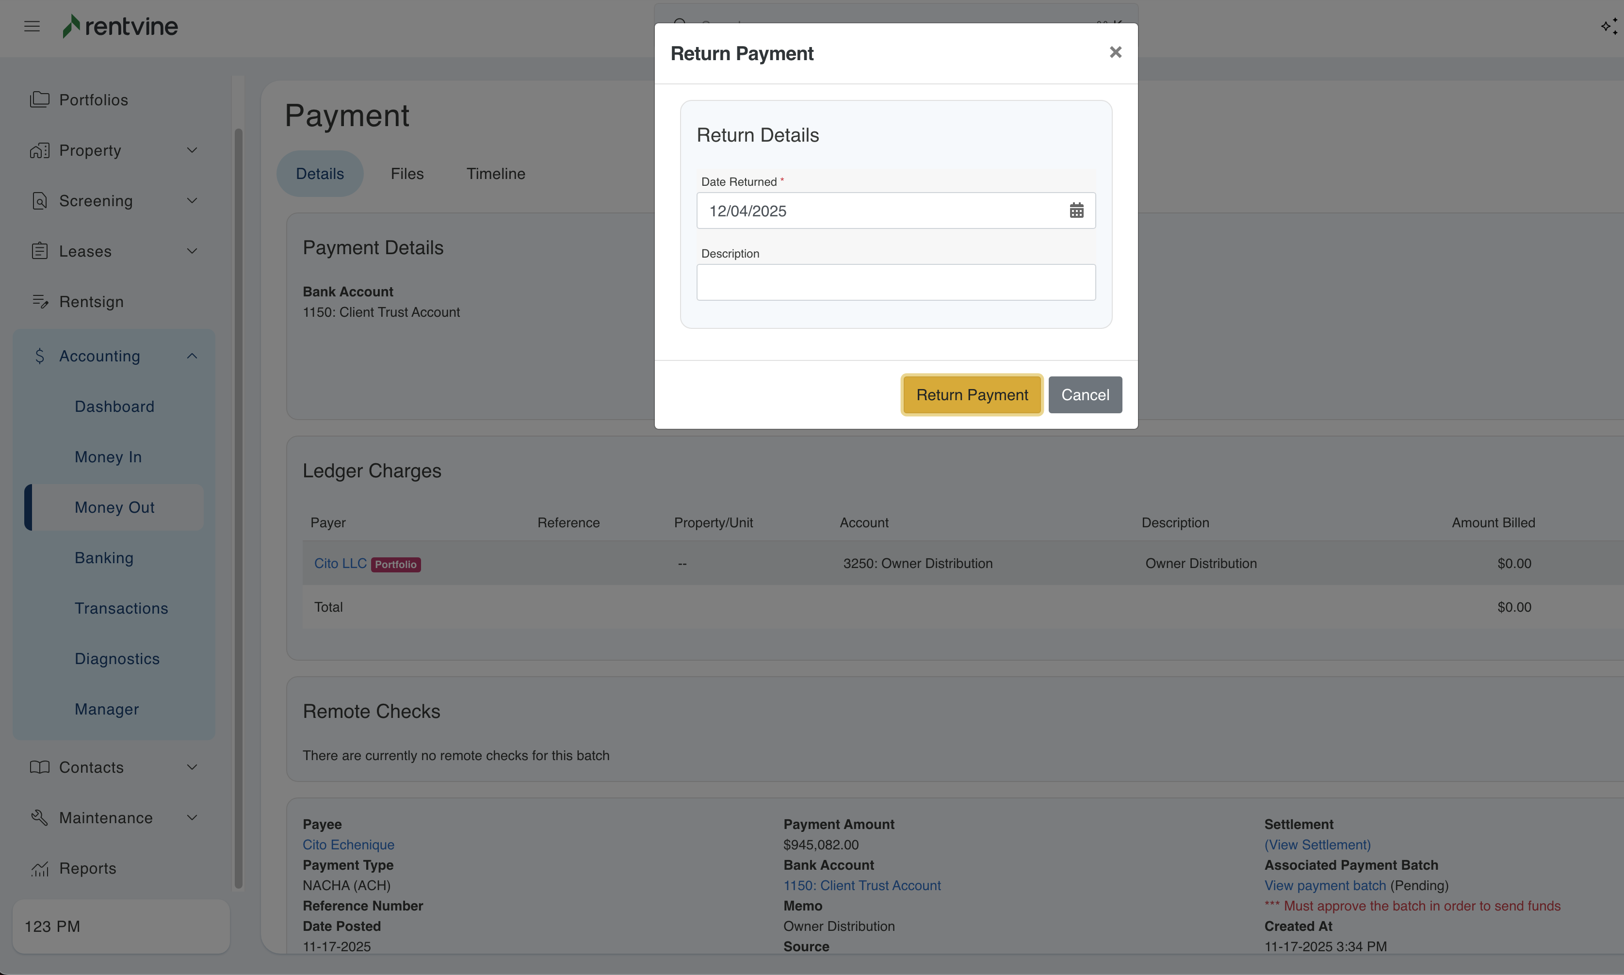The width and height of the screenshot is (1624, 975).
Task: Click the Rentsign sidebar icon
Action: [x=39, y=302]
